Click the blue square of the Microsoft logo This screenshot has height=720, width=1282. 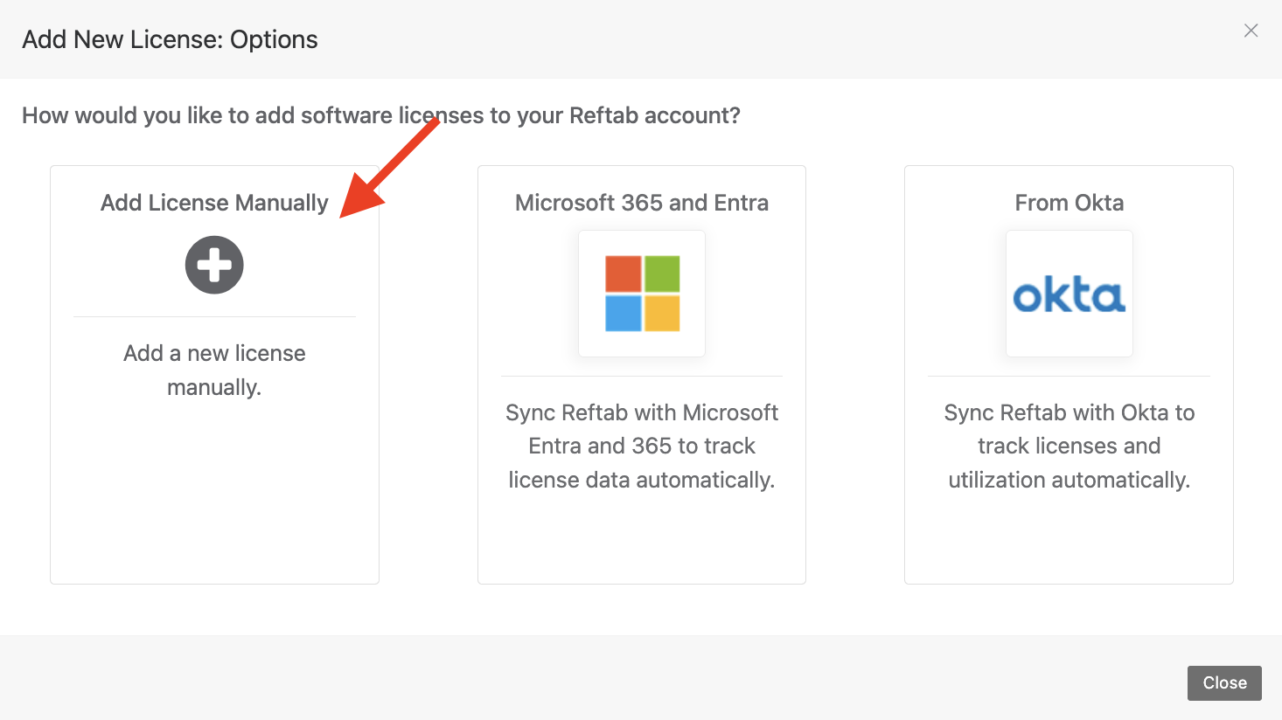[x=624, y=313]
